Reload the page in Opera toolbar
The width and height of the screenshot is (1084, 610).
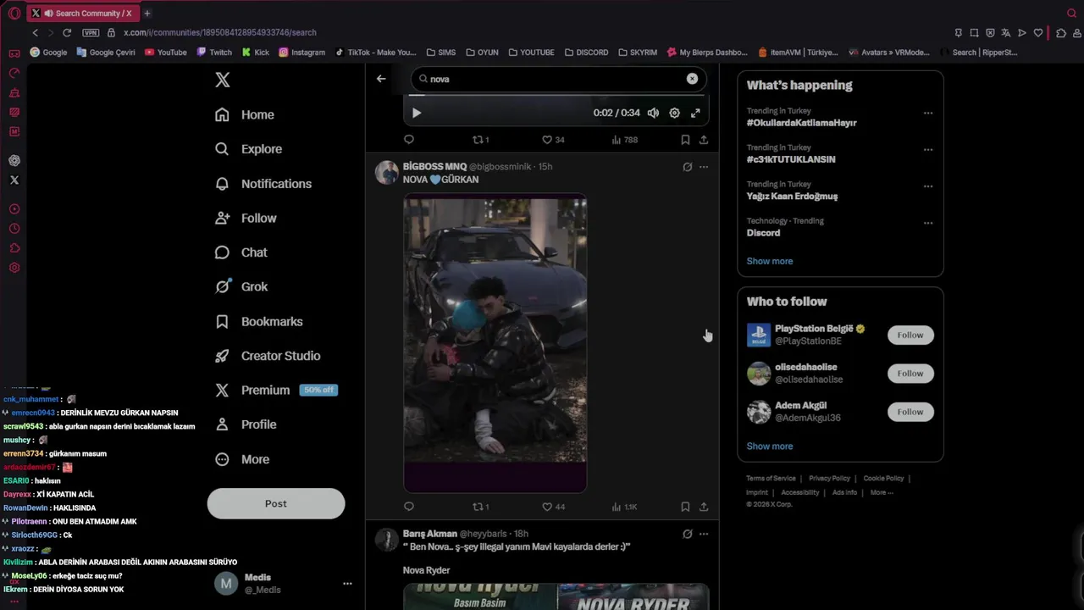67,32
